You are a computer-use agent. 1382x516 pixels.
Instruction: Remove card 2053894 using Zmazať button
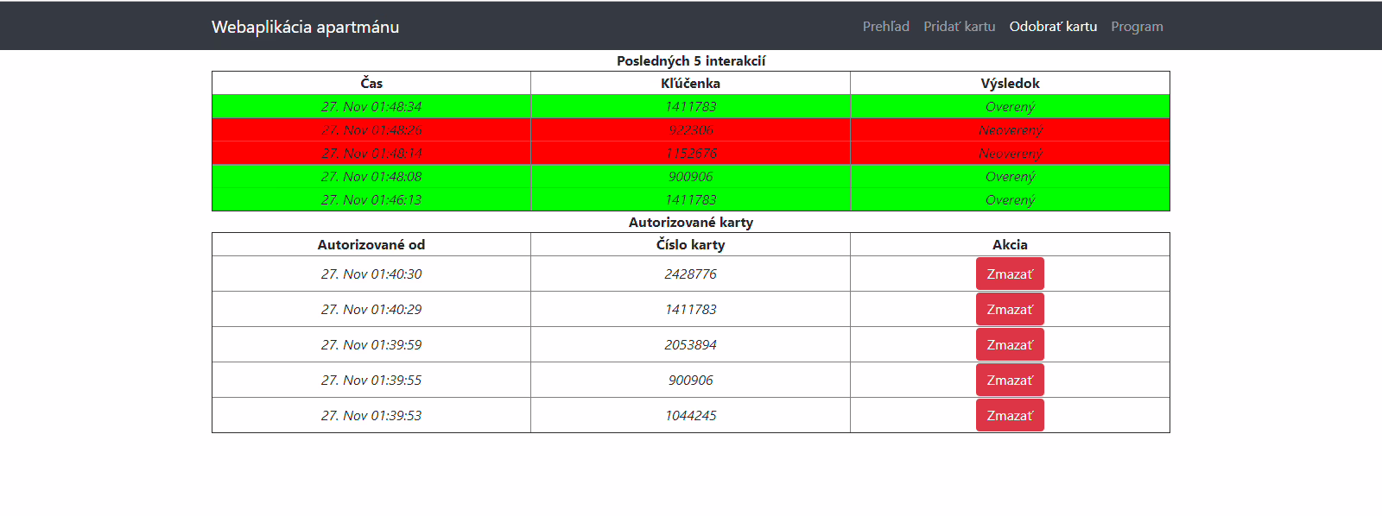[1010, 345]
